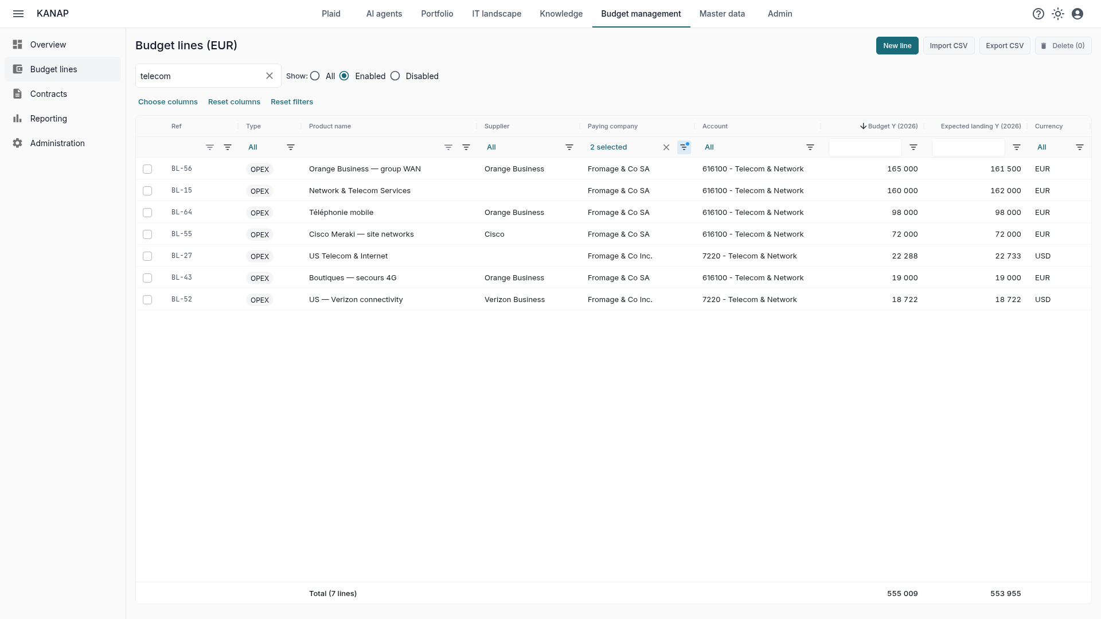Tick the checkbox for row BL-27
1101x619 pixels.
coord(147,256)
